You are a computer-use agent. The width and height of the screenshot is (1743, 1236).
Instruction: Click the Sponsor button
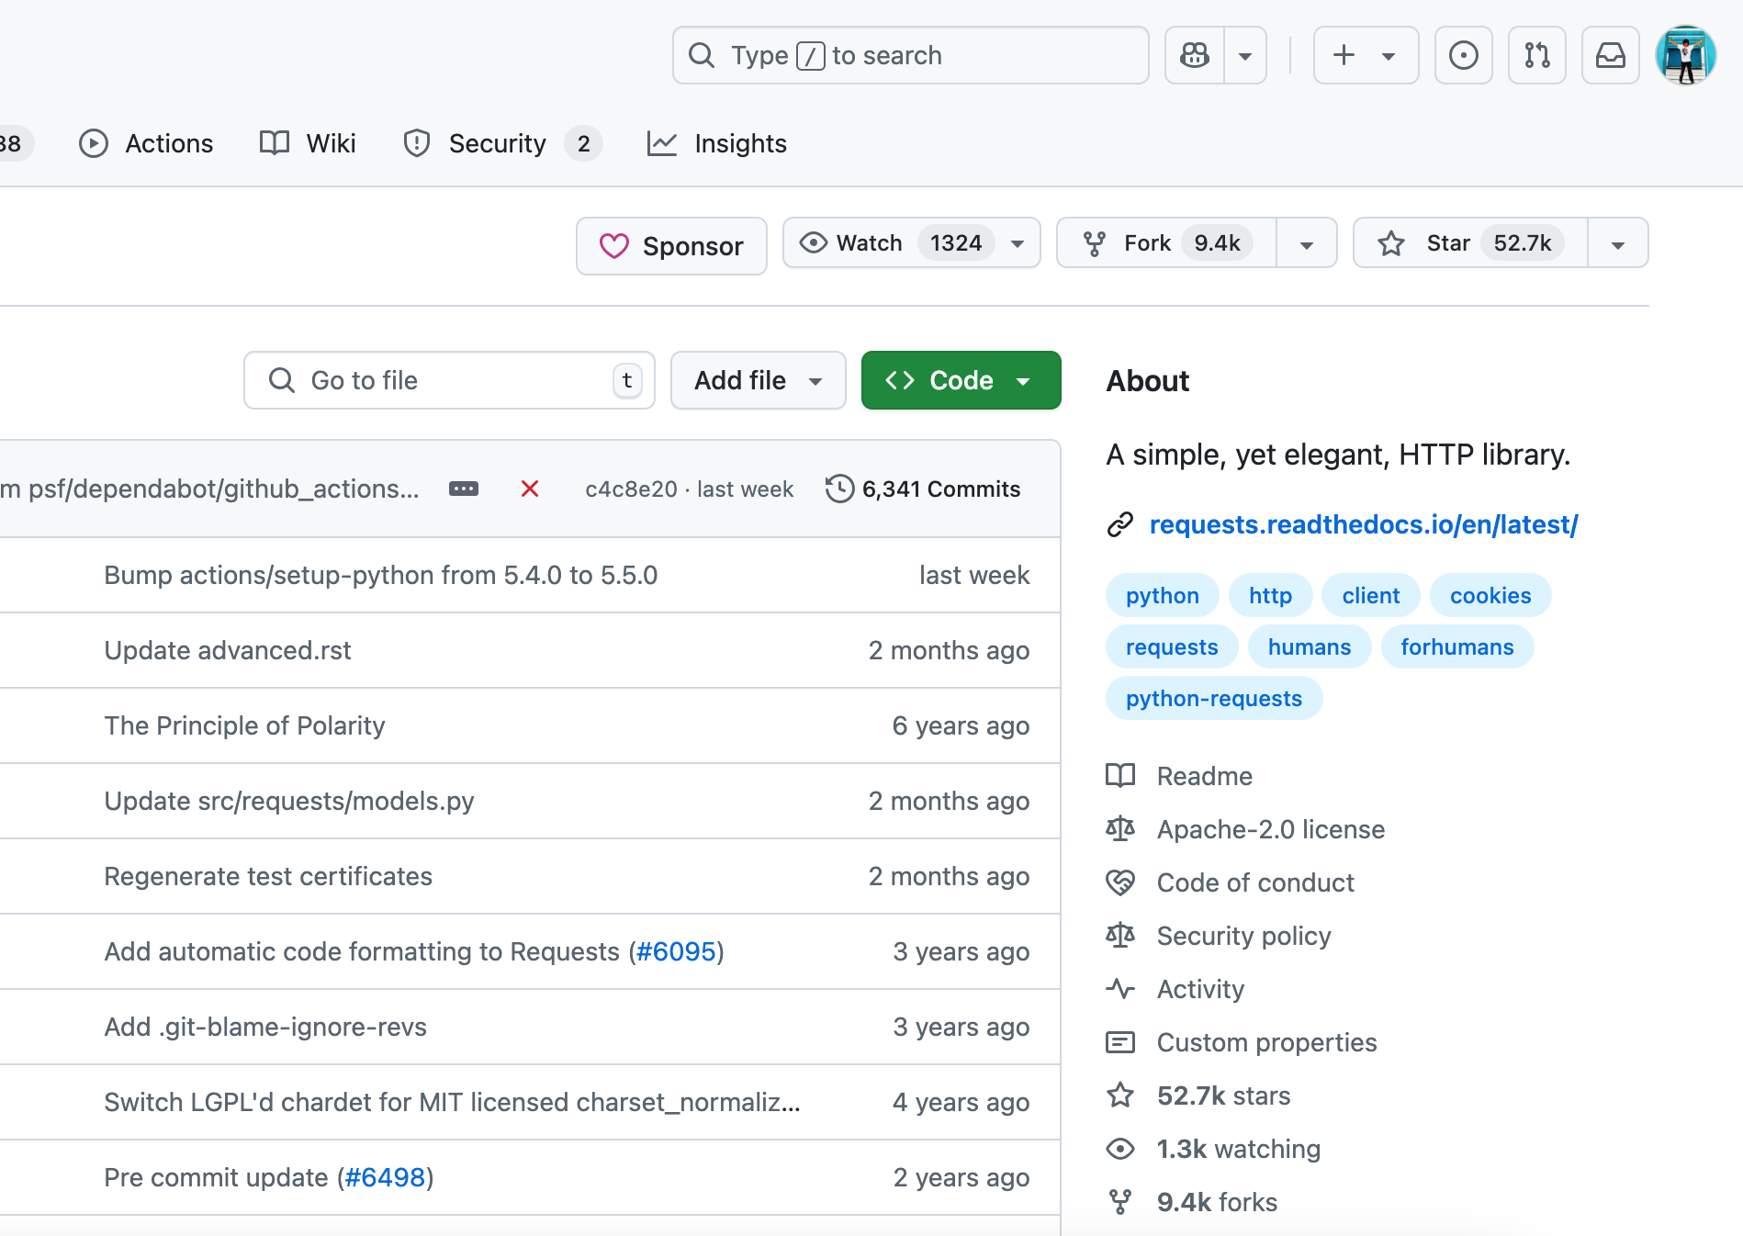(x=671, y=246)
